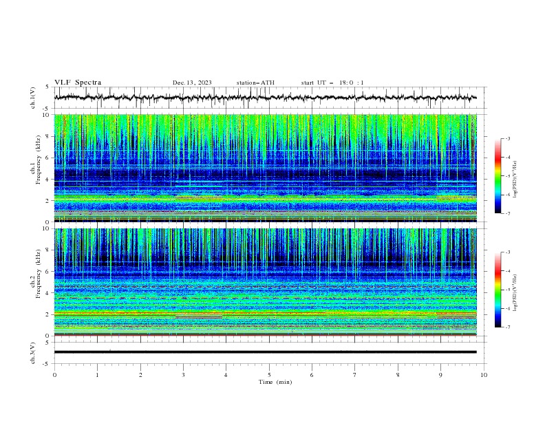Click the 'station=ATH' label
Image resolution: width=545 pixels, height=421 pixels.
255,83
